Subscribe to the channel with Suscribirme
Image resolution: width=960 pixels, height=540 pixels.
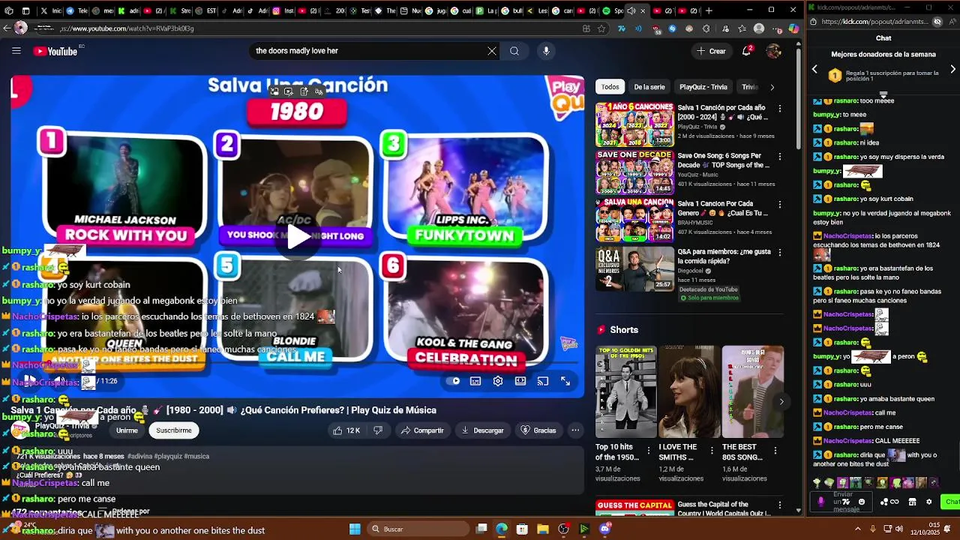tap(174, 430)
